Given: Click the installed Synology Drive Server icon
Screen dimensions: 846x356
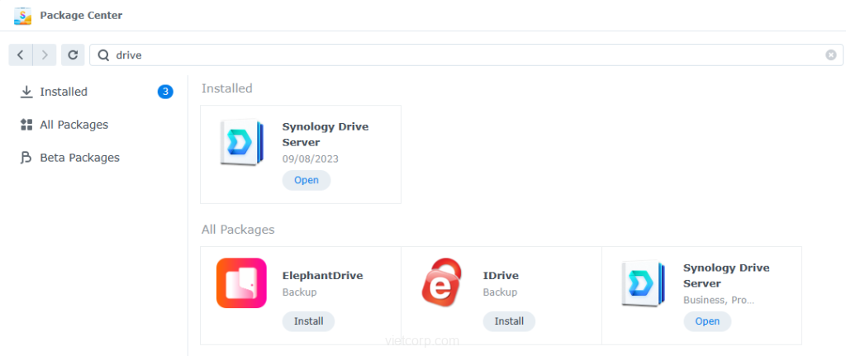Looking at the screenshot, I should 241,143.
